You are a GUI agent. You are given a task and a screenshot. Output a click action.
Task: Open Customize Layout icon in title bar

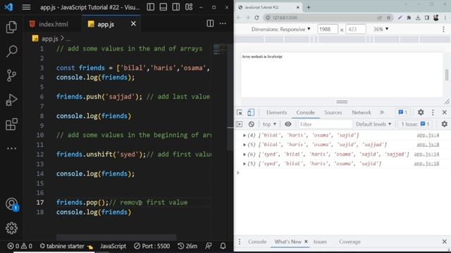click(x=189, y=7)
